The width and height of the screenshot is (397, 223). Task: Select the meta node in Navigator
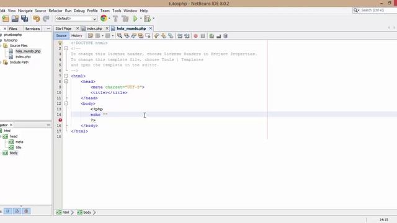coord(19,142)
